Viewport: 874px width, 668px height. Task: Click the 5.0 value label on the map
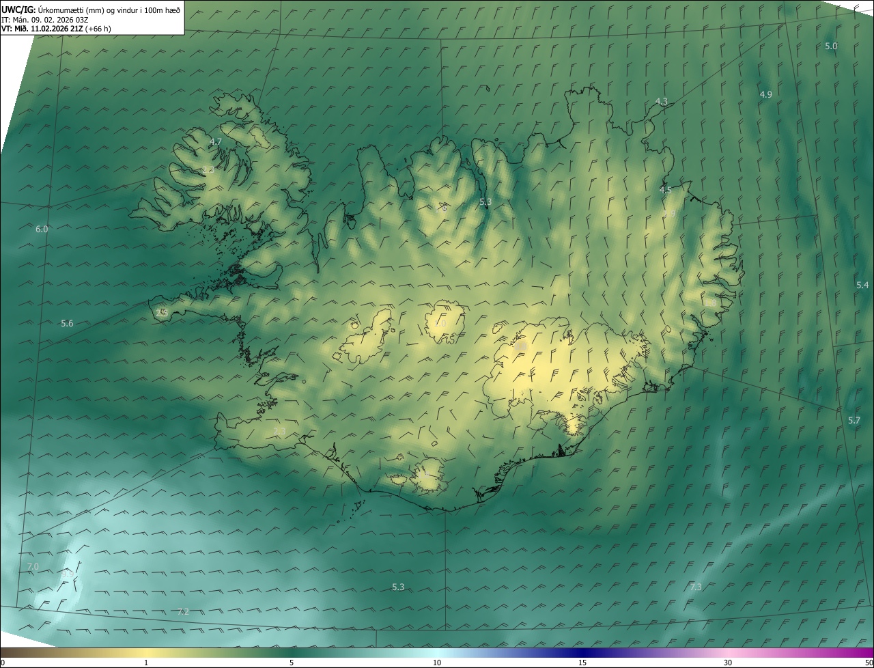coord(831,46)
